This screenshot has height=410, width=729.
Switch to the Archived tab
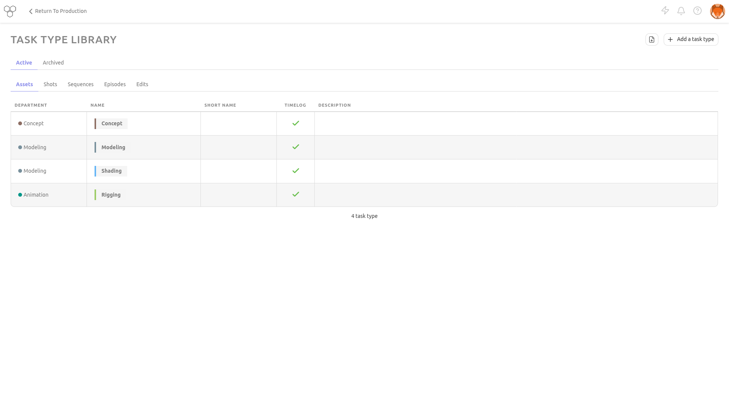[x=53, y=63]
